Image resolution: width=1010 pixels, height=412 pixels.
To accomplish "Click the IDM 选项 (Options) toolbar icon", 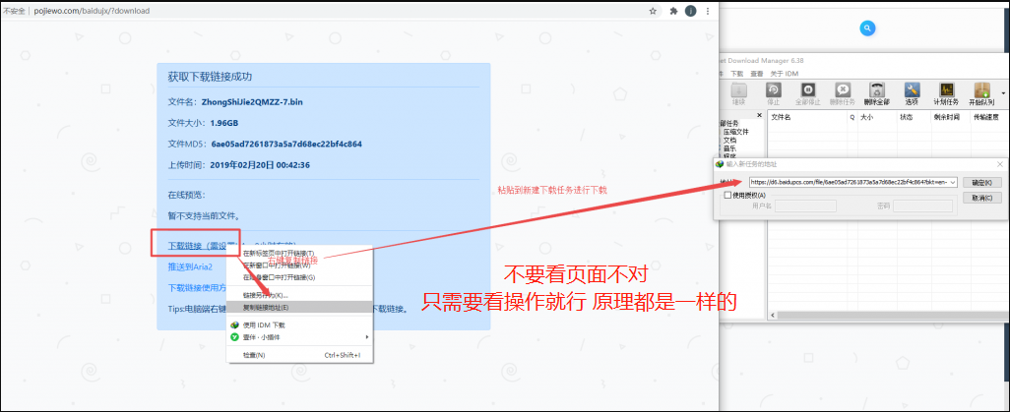I will 912,92.
